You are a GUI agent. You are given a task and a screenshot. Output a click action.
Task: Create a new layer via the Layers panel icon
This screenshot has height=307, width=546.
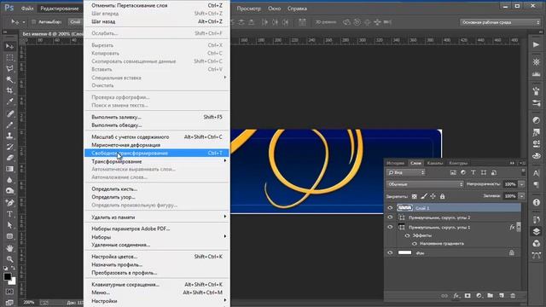502,296
